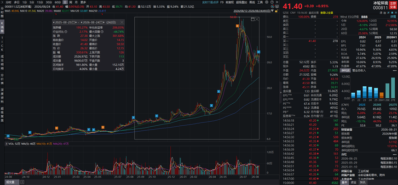Image resolution: width=398 pixels, height=185 pixels.
Task: Close the selected range box on the chart
Action: click(x=257, y=19)
